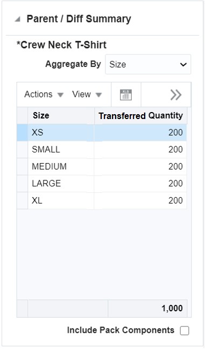Click the 200 quantity for XL
Screen dimensions: 205x349
(x=175, y=200)
